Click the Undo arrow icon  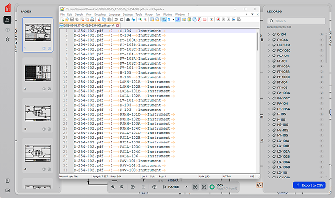click(116, 20)
